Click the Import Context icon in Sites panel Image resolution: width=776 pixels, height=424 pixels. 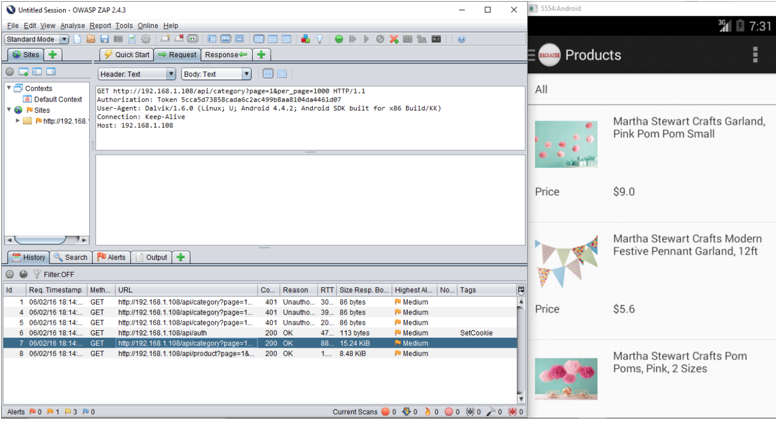[37, 72]
